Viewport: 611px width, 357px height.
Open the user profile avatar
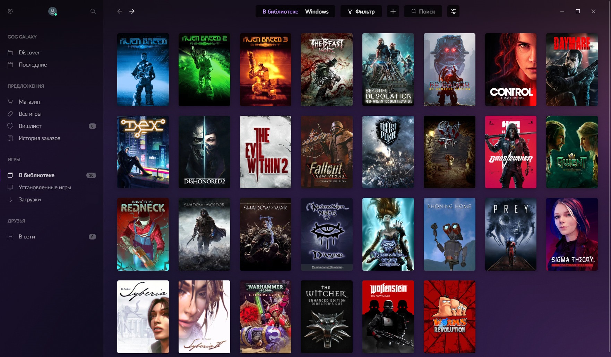52,11
